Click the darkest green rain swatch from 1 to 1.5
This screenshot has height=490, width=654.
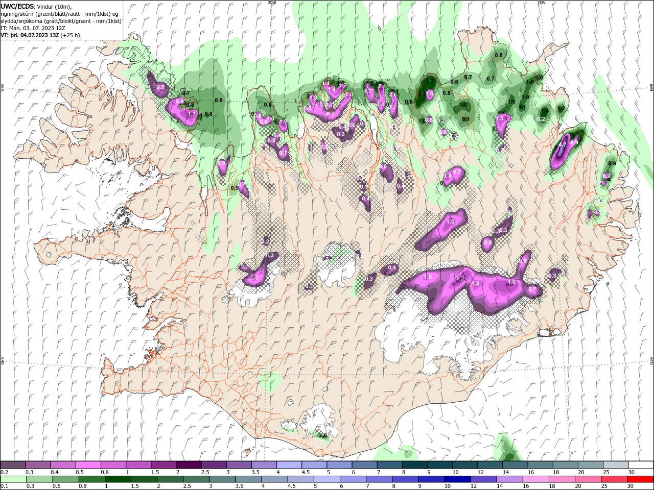pos(118,479)
